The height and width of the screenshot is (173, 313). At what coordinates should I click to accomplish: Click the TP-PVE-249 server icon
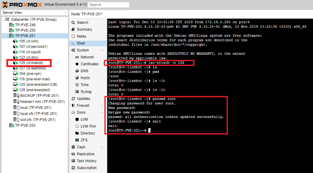(12, 25)
